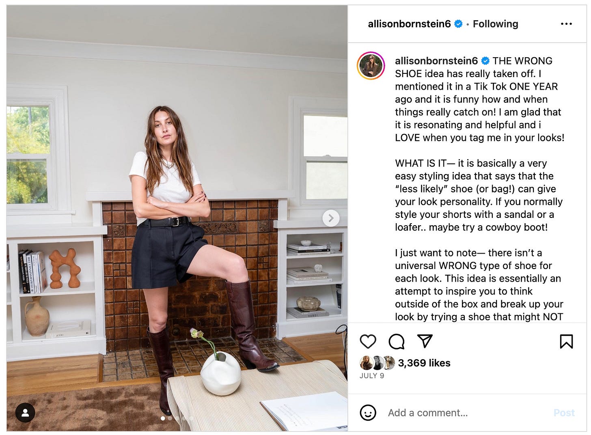Like the post with the heart icon
The image size is (591, 435).
(x=368, y=341)
